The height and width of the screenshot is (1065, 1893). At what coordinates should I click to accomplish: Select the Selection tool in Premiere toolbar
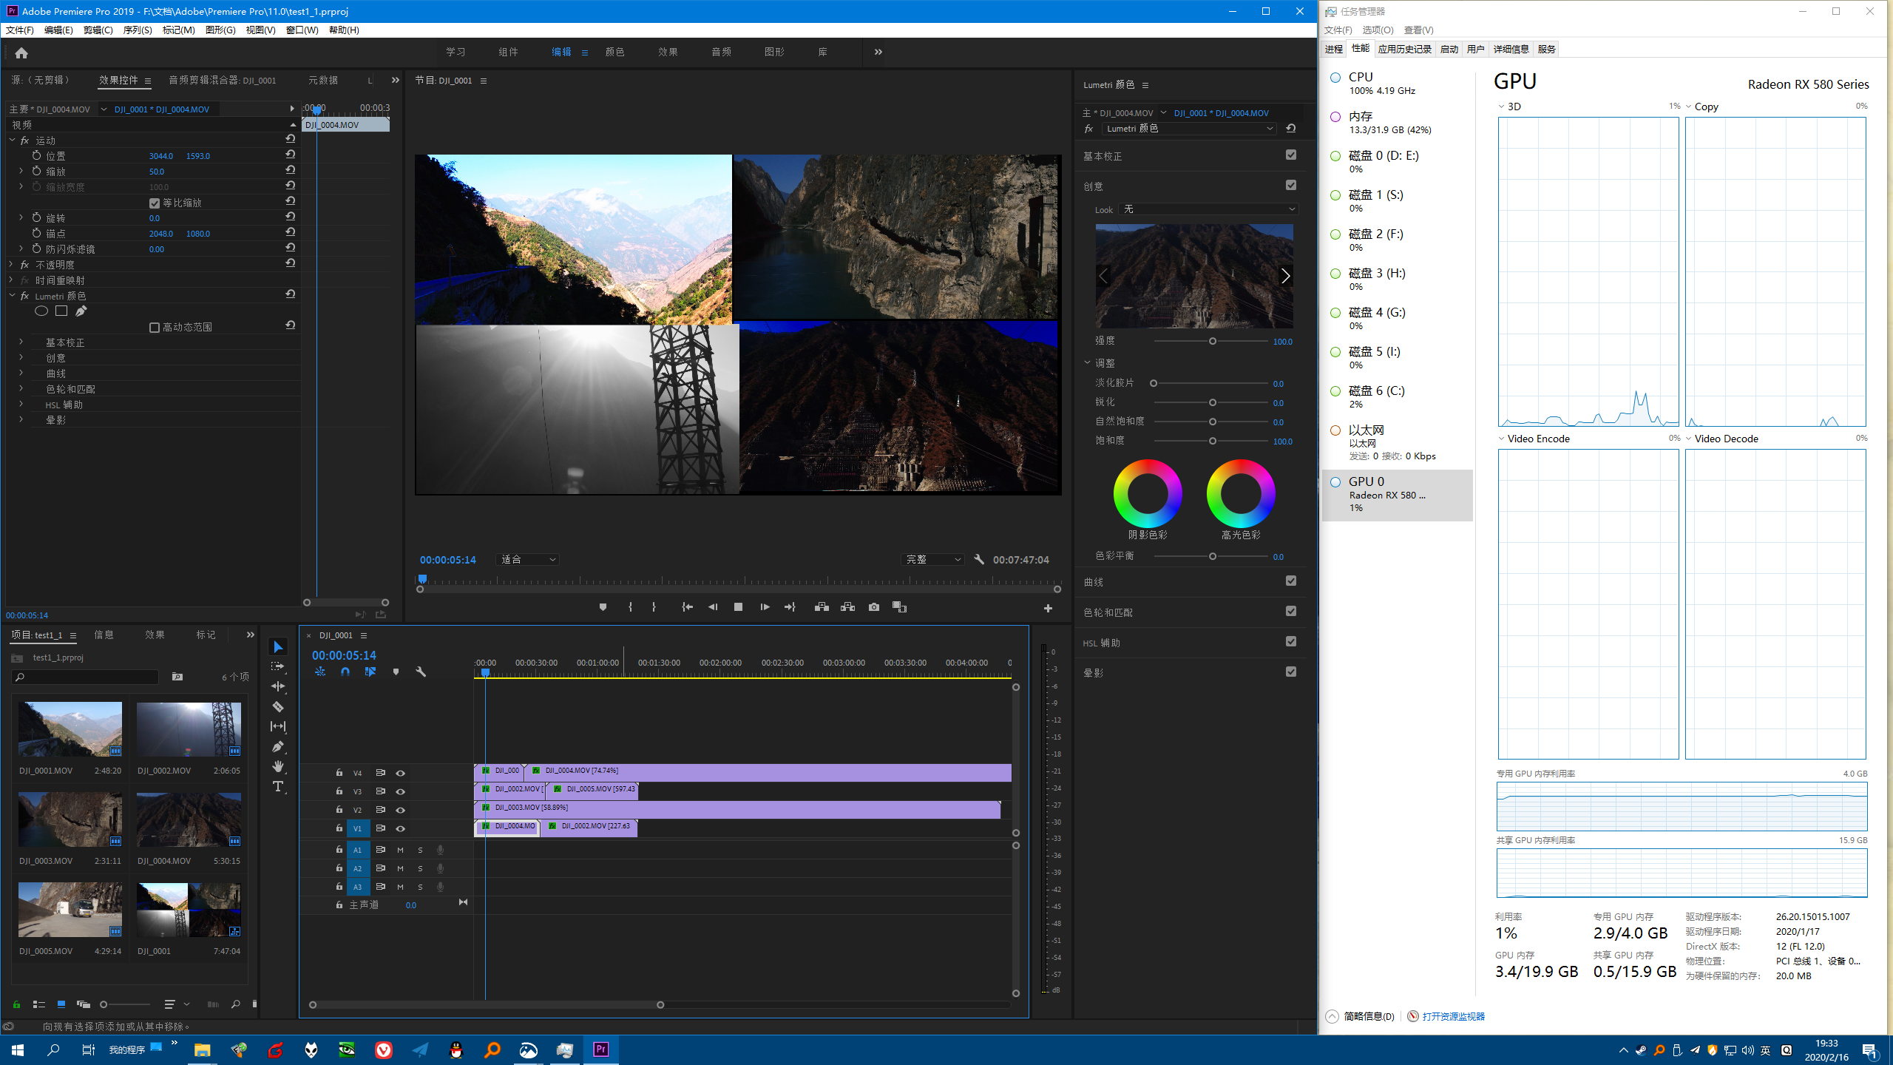click(278, 647)
